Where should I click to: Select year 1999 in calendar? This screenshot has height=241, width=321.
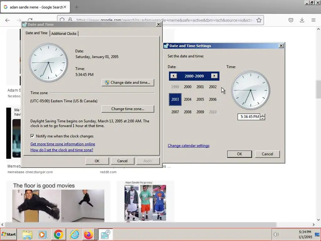(x=175, y=87)
